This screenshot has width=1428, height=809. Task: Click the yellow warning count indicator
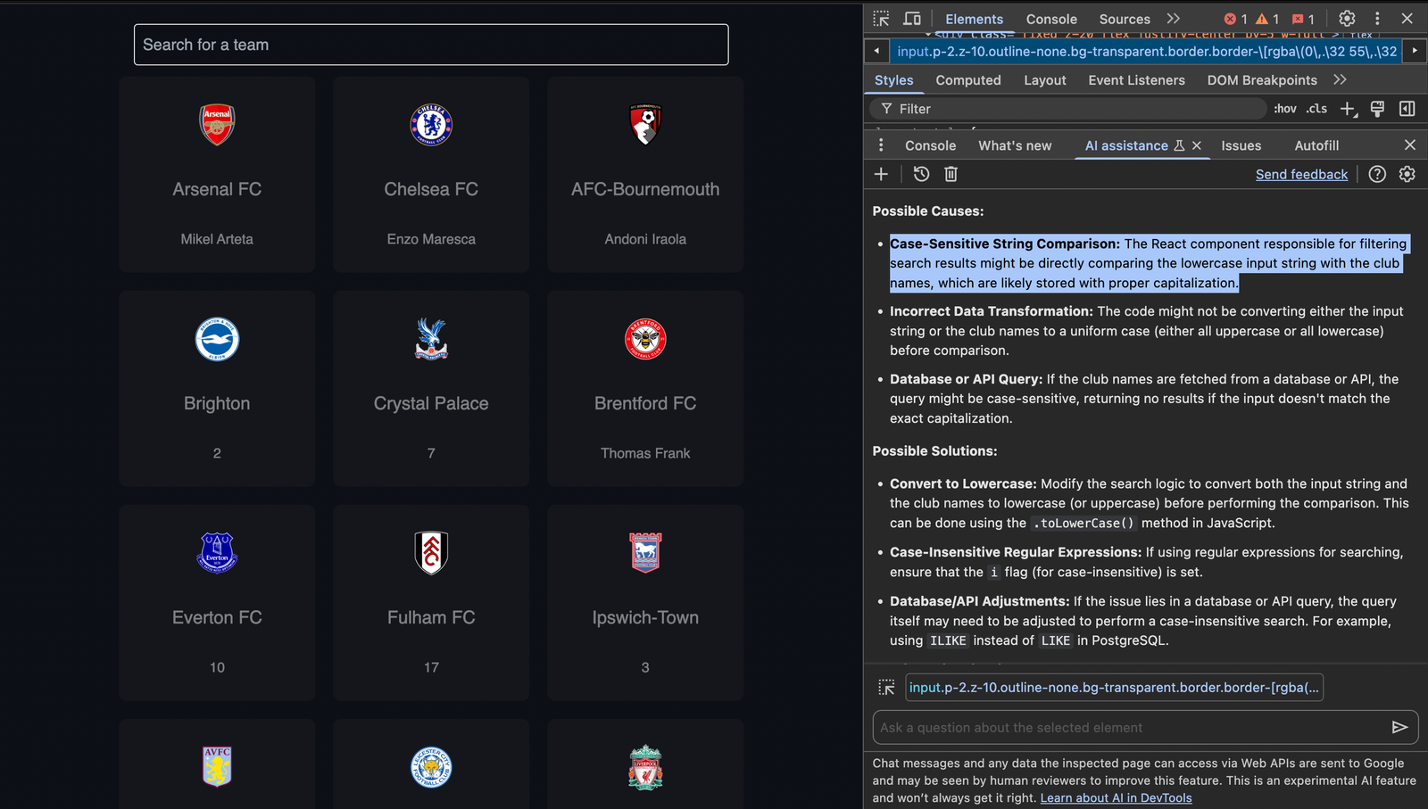tap(1267, 19)
